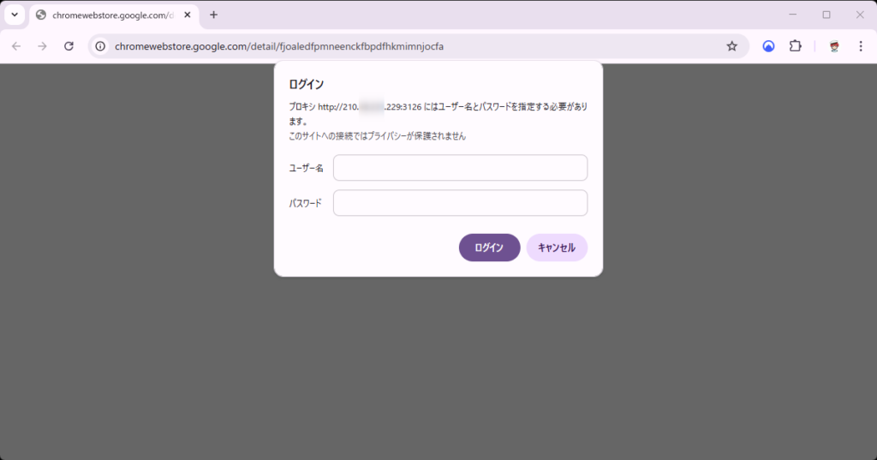The width and height of the screenshot is (877, 460).
Task: Close the chromewebstore.google.com tab
Action: tap(188, 15)
